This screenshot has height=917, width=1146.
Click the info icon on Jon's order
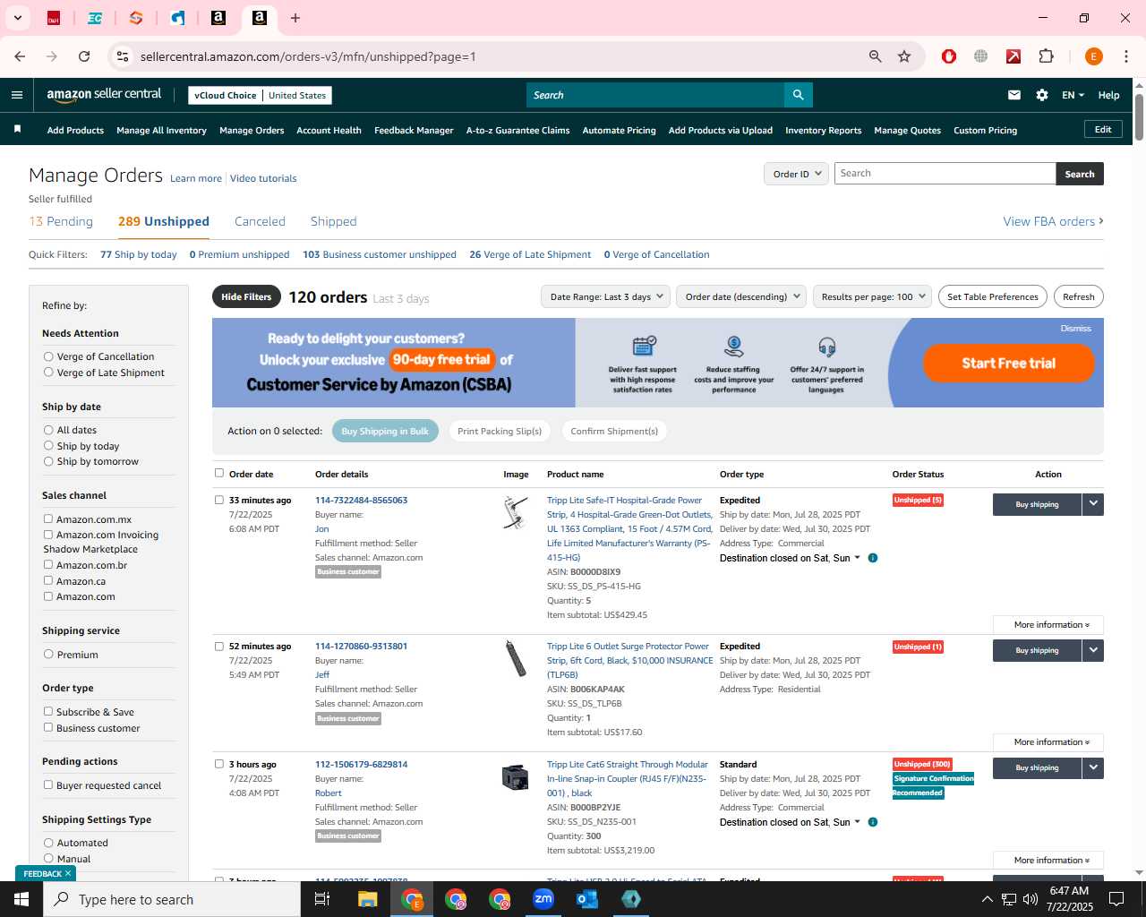pyautogui.click(x=873, y=558)
